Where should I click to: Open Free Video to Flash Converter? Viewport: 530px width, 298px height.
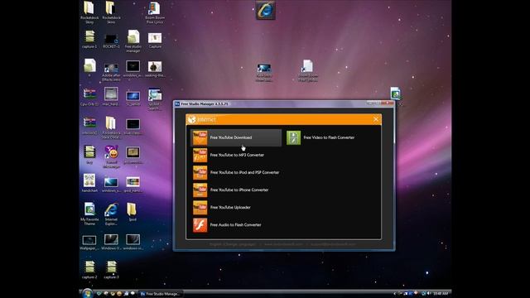tap(321, 137)
